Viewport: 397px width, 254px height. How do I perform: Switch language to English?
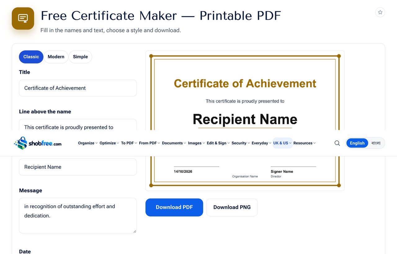(x=357, y=143)
